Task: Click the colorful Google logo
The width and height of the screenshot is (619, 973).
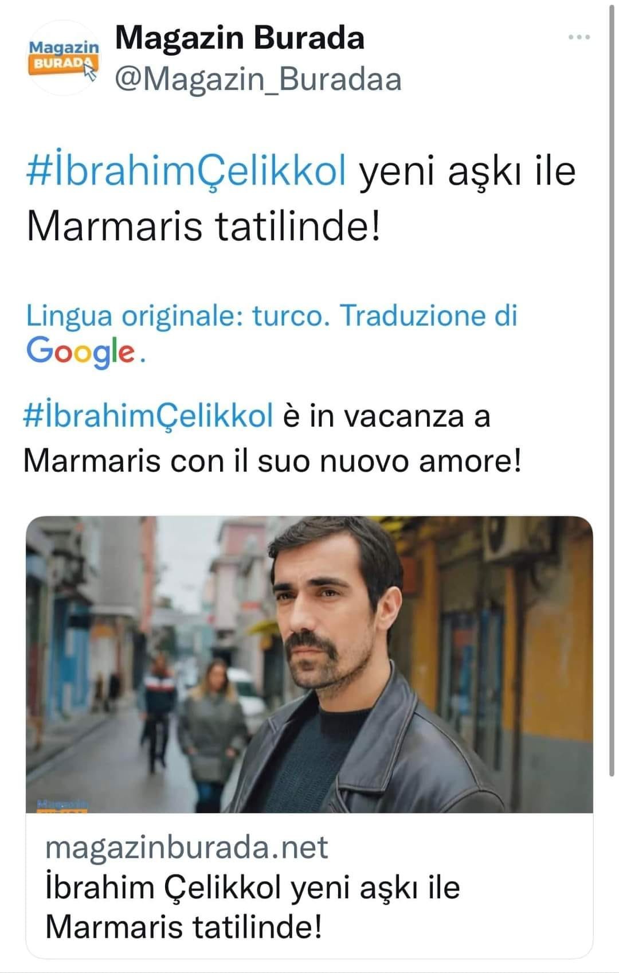Action: pos(80,351)
